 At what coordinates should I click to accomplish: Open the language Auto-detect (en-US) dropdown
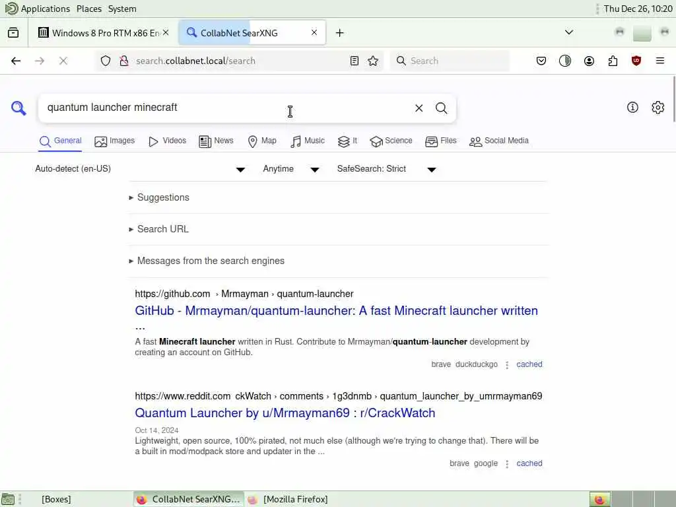point(140,169)
